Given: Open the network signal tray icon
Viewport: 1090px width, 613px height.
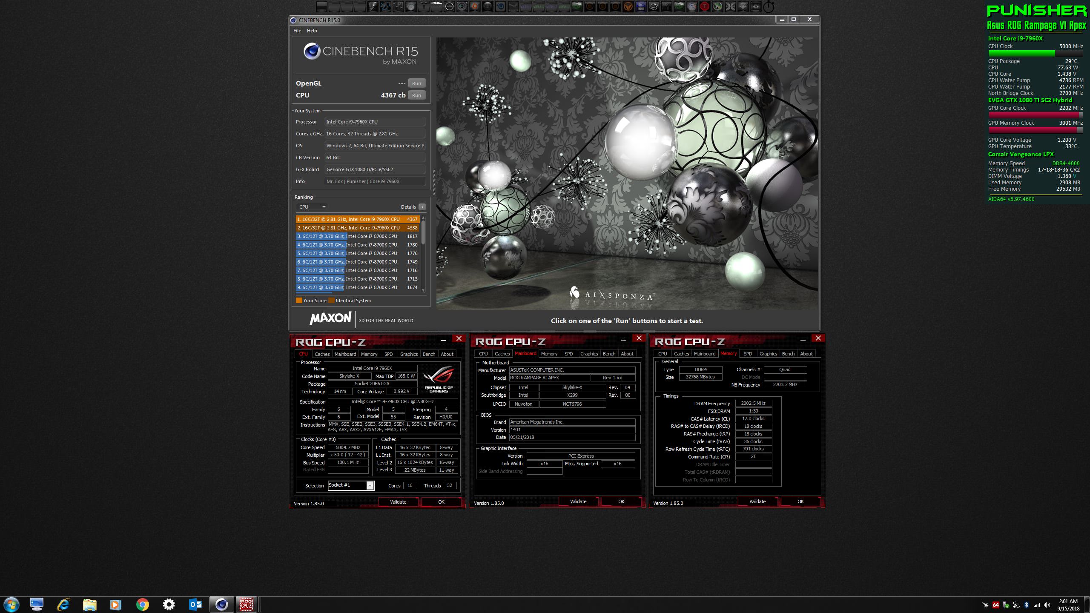Looking at the screenshot, I should 1036,605.
